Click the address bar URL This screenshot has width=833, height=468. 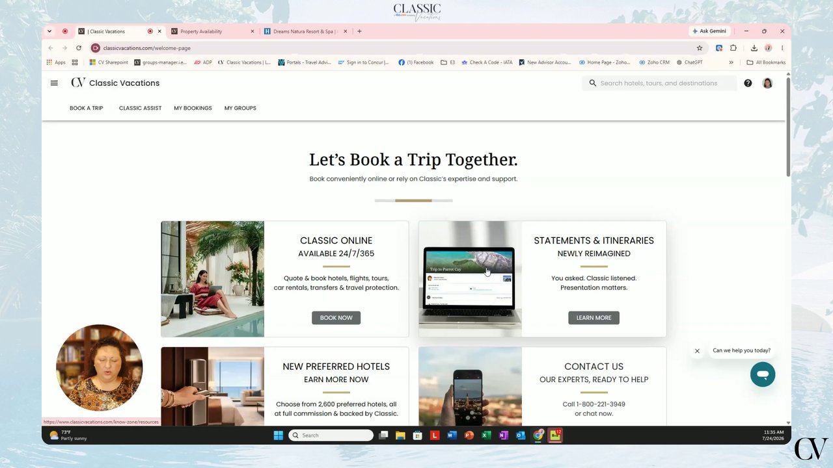coord(147,48)
